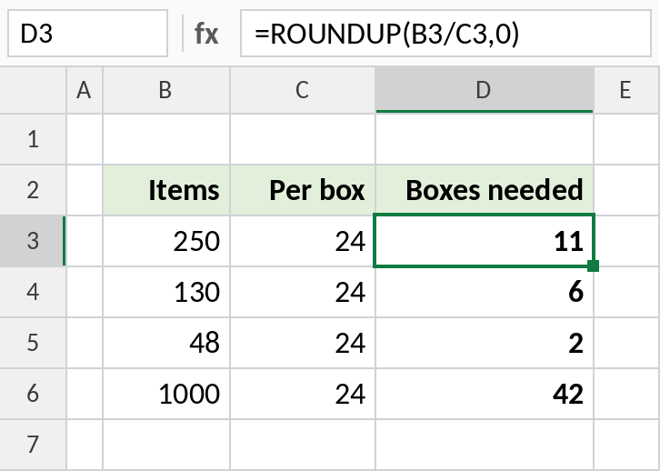Click the fx insert function icon
This screenshot has height=471, width=660.
coord(206,34)
